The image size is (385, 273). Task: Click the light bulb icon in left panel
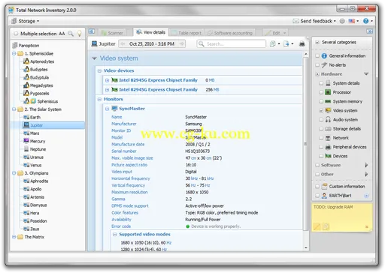coord(80,34)
